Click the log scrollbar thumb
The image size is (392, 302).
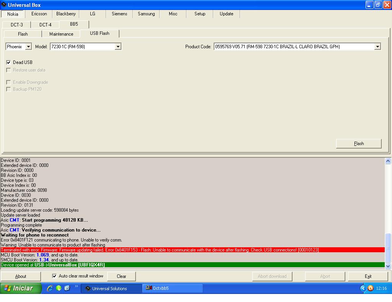(x=388, y=248)
